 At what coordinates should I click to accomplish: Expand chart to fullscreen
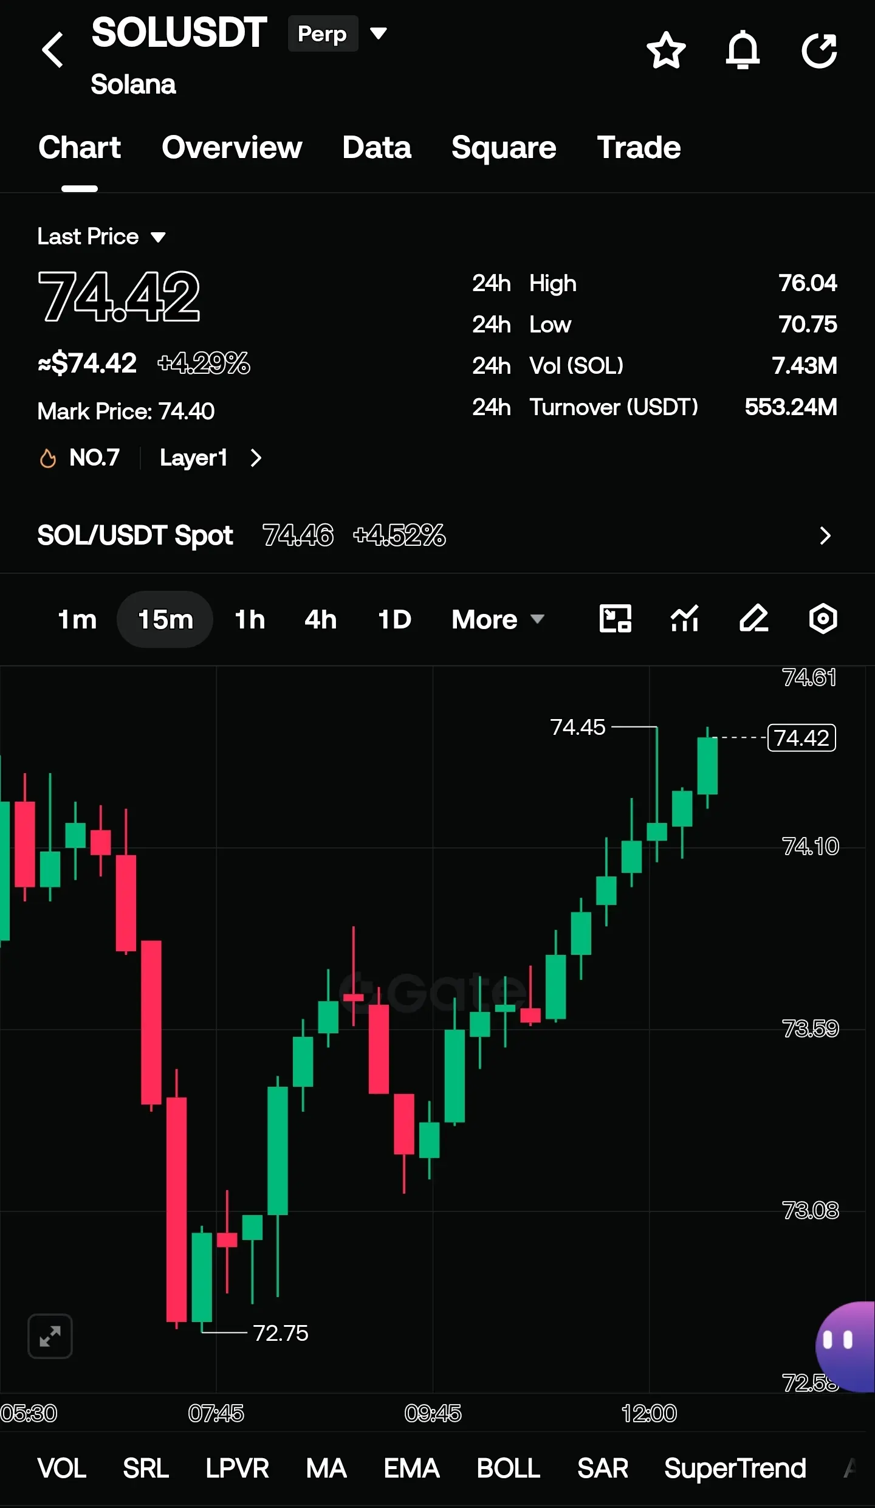click(x=50, y=1336)
